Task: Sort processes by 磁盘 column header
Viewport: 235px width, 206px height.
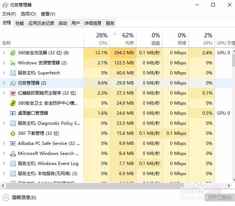Action: (x=149, y=39)
